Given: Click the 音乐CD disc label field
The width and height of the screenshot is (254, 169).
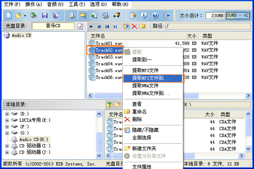Looking at the screenshot, I should tap(53, 26).
